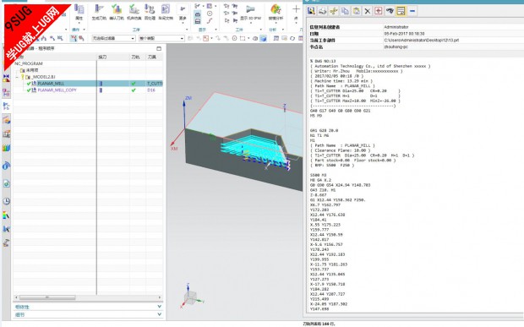Click the blue swirl sidebar icon
The height and width of the screenshot is (327, 524).
click(7, 166)
